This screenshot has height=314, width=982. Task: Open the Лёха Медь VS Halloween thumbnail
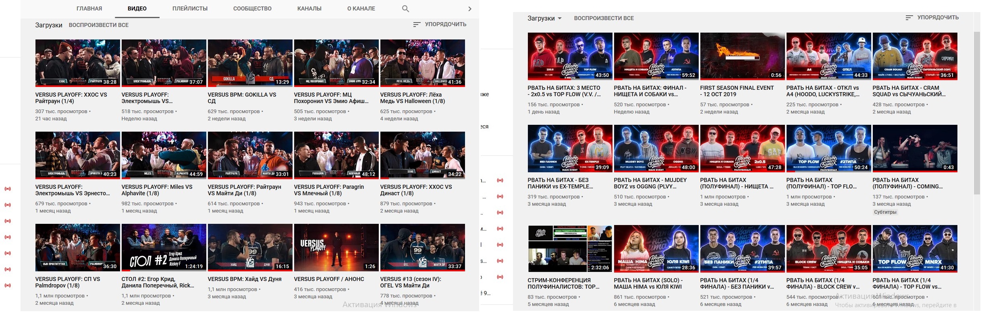(x=423, y=63)
